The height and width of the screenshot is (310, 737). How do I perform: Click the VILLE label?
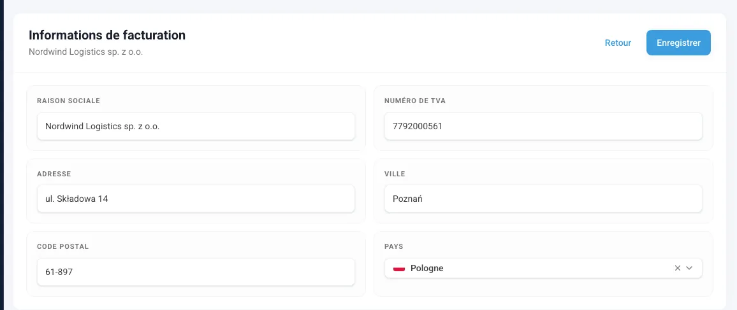pos(395,174)
